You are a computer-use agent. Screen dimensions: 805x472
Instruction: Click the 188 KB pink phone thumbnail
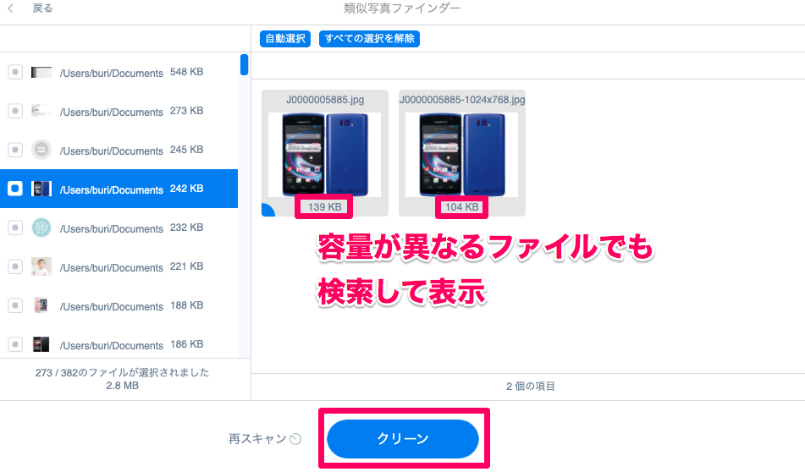pyautogui.click(x=41, y=305)
